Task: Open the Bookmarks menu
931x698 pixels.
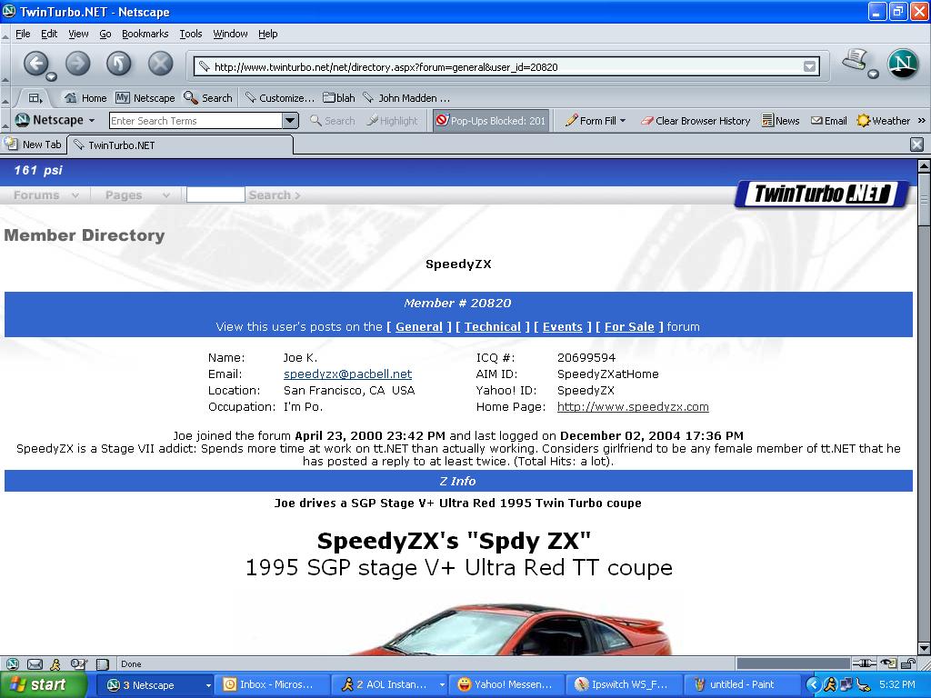Action: click(145, 34)
